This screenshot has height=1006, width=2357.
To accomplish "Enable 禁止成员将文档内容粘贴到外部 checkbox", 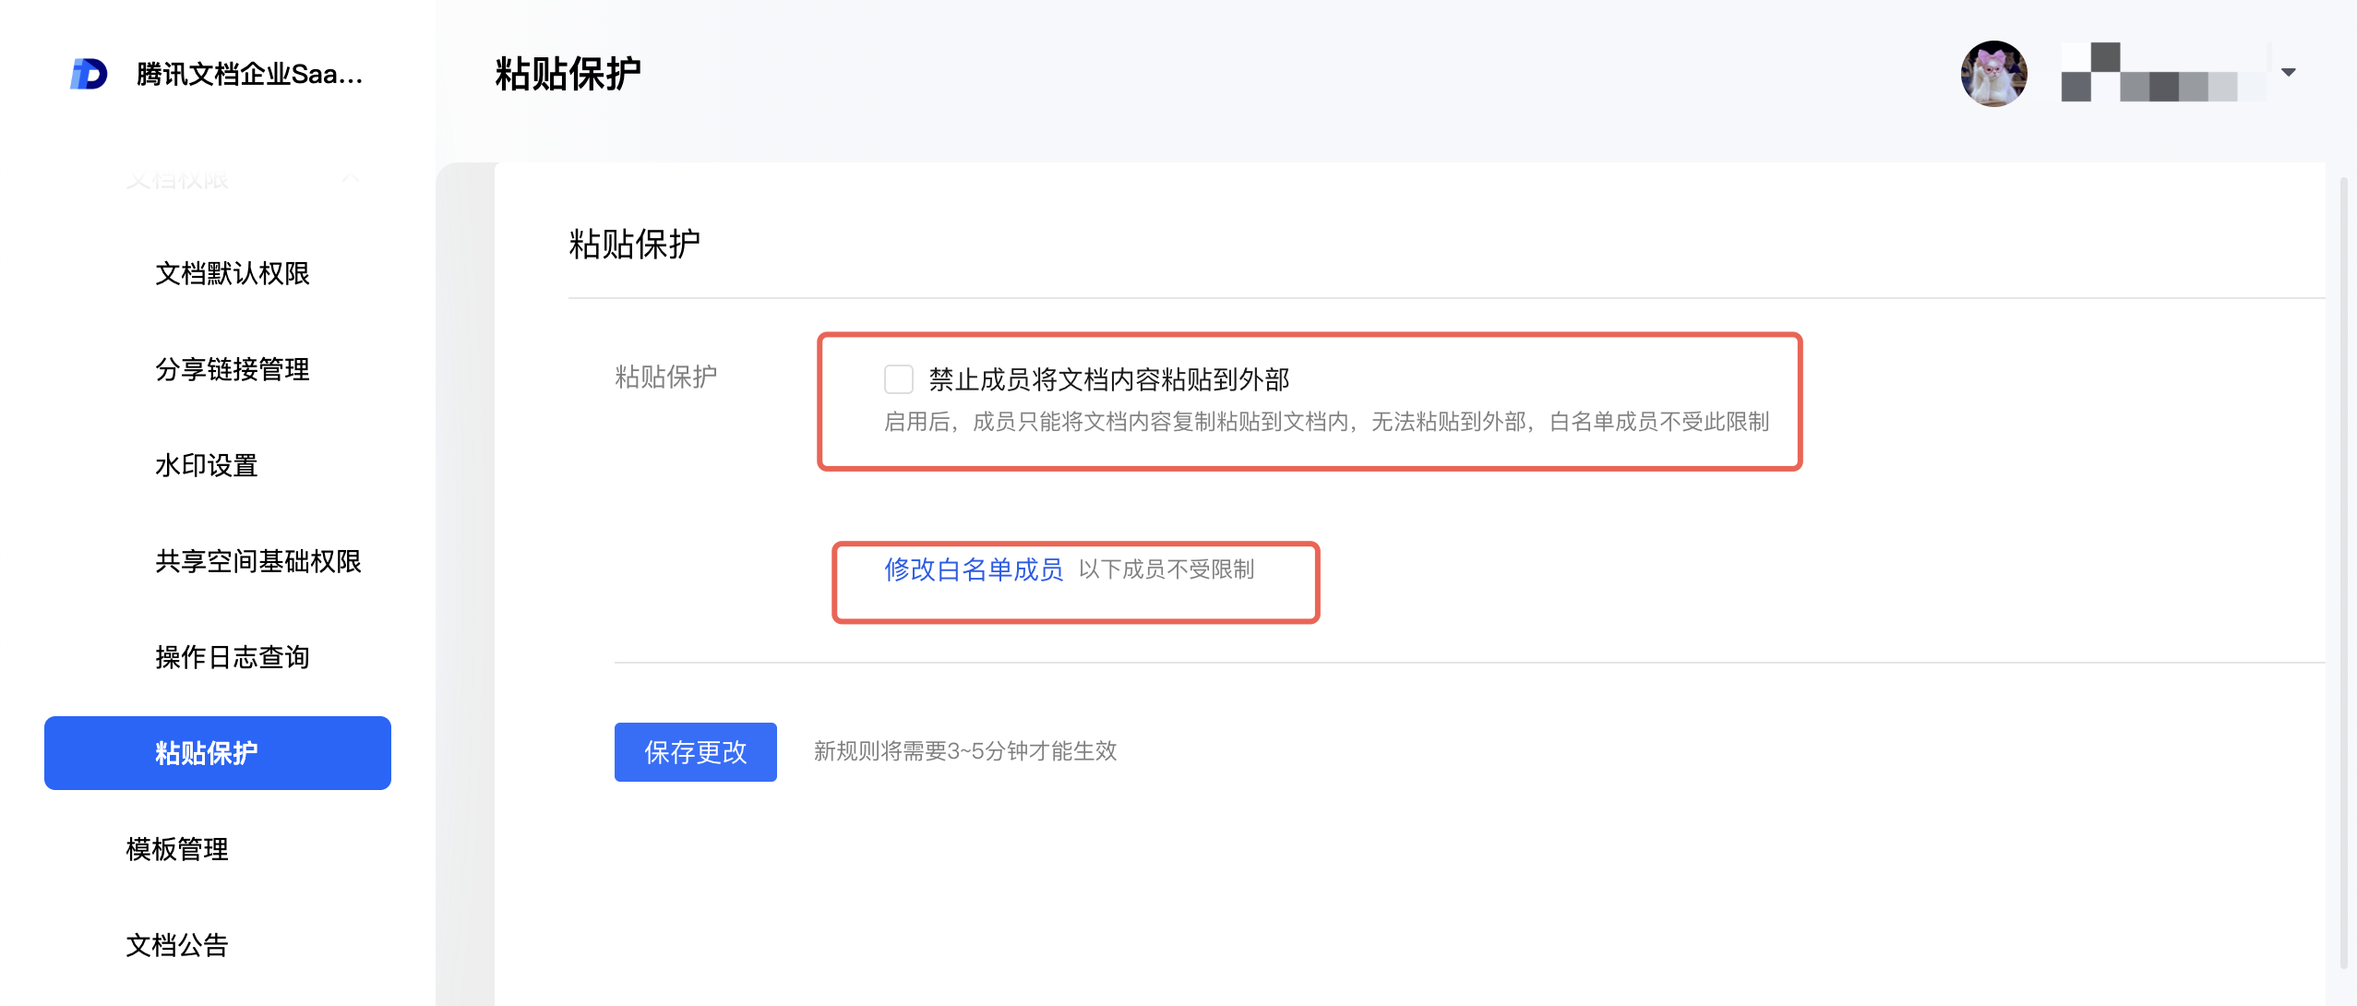I will (x=898, y=379).
